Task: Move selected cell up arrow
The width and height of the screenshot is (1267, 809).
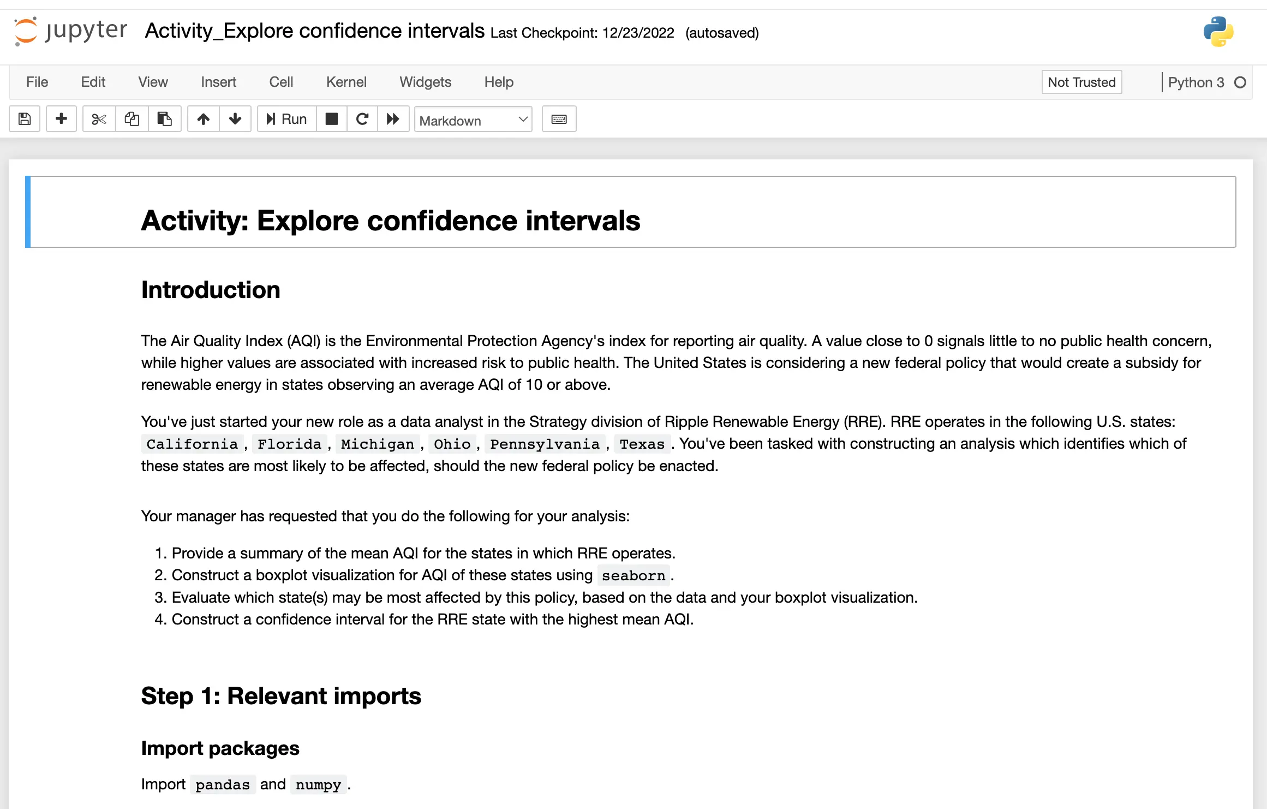Action: pos(204,119)
